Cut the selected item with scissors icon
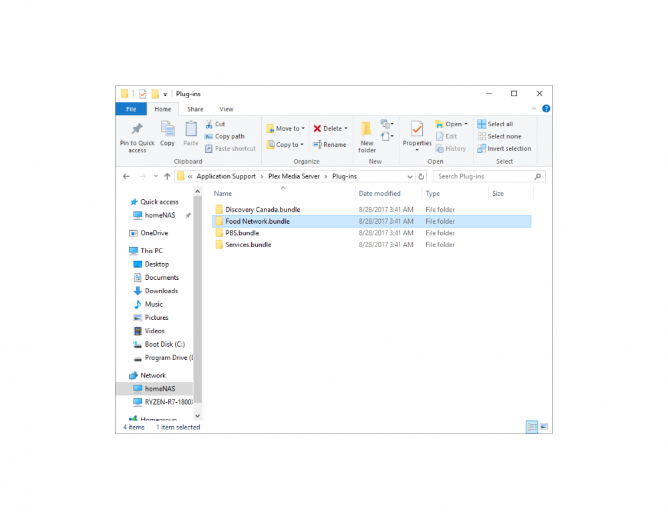The image size is (668, 519). (208, 124)
